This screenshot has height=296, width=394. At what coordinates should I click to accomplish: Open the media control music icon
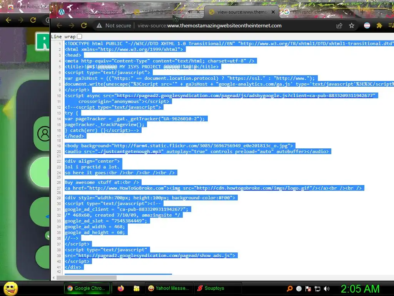[x=391, y=25]
